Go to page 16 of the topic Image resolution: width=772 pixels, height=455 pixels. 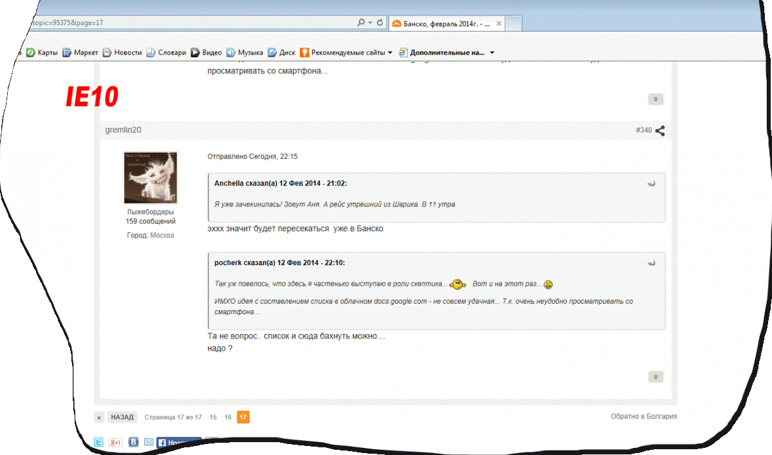pos(228,417)
